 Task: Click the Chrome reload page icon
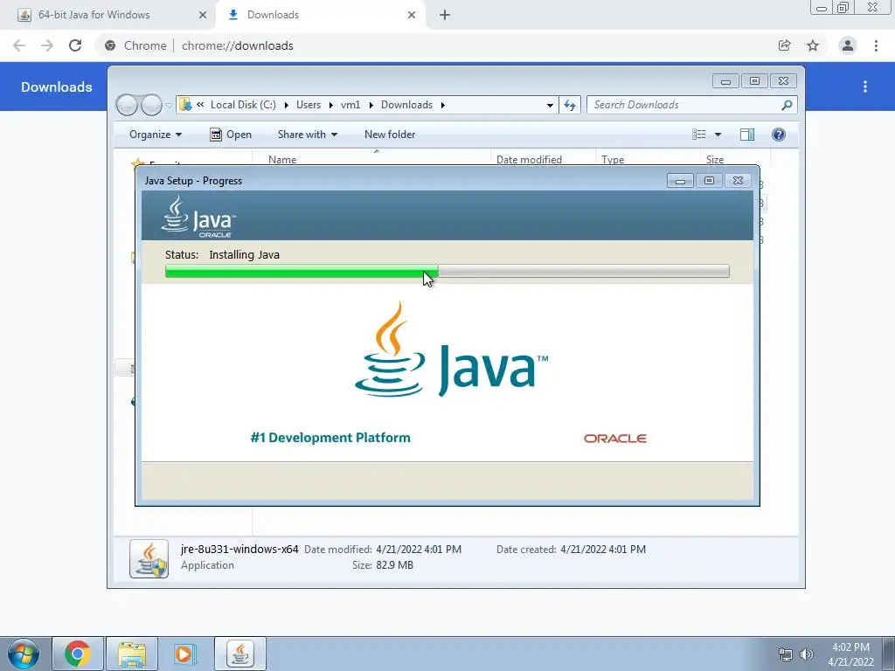coord(75,45)
